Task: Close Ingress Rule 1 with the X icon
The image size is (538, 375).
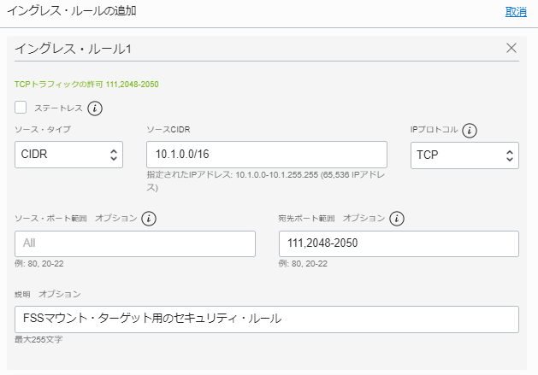Action: [x=511, y=48]
